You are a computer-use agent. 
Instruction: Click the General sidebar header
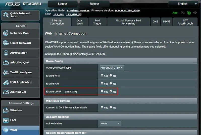point(21,26)
